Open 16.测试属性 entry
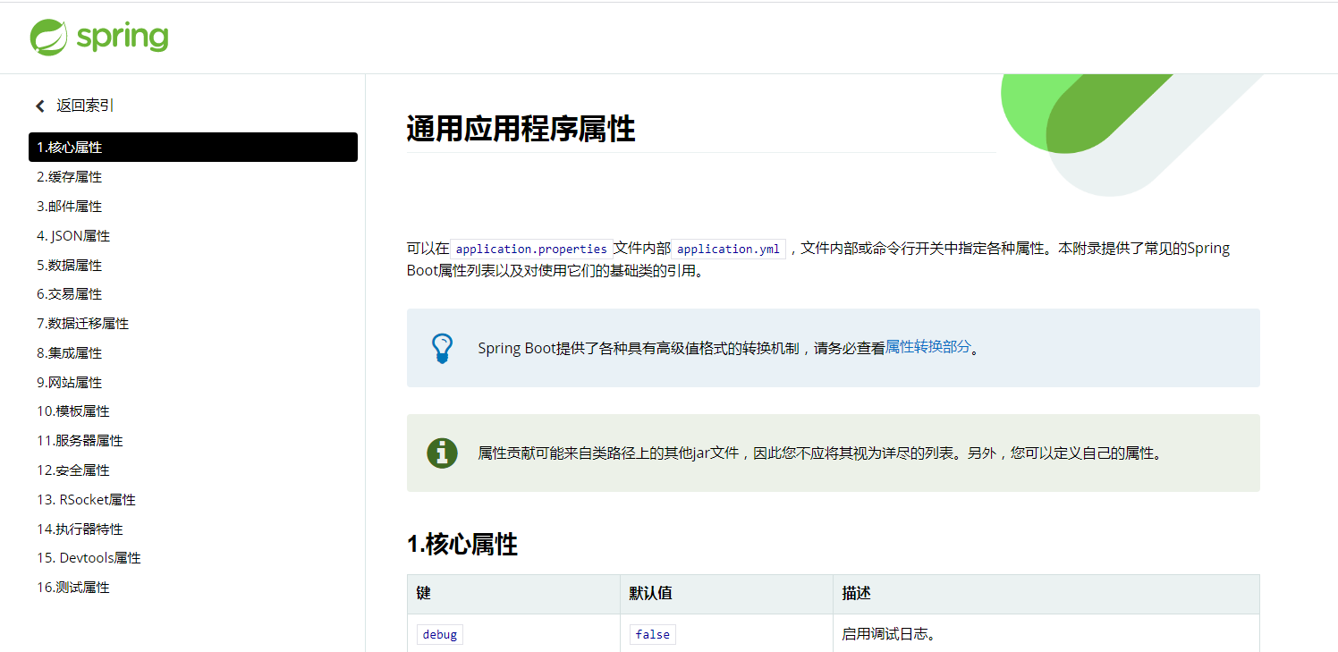The width and height of the screenshot is (1338, 652). coord(73,588)
